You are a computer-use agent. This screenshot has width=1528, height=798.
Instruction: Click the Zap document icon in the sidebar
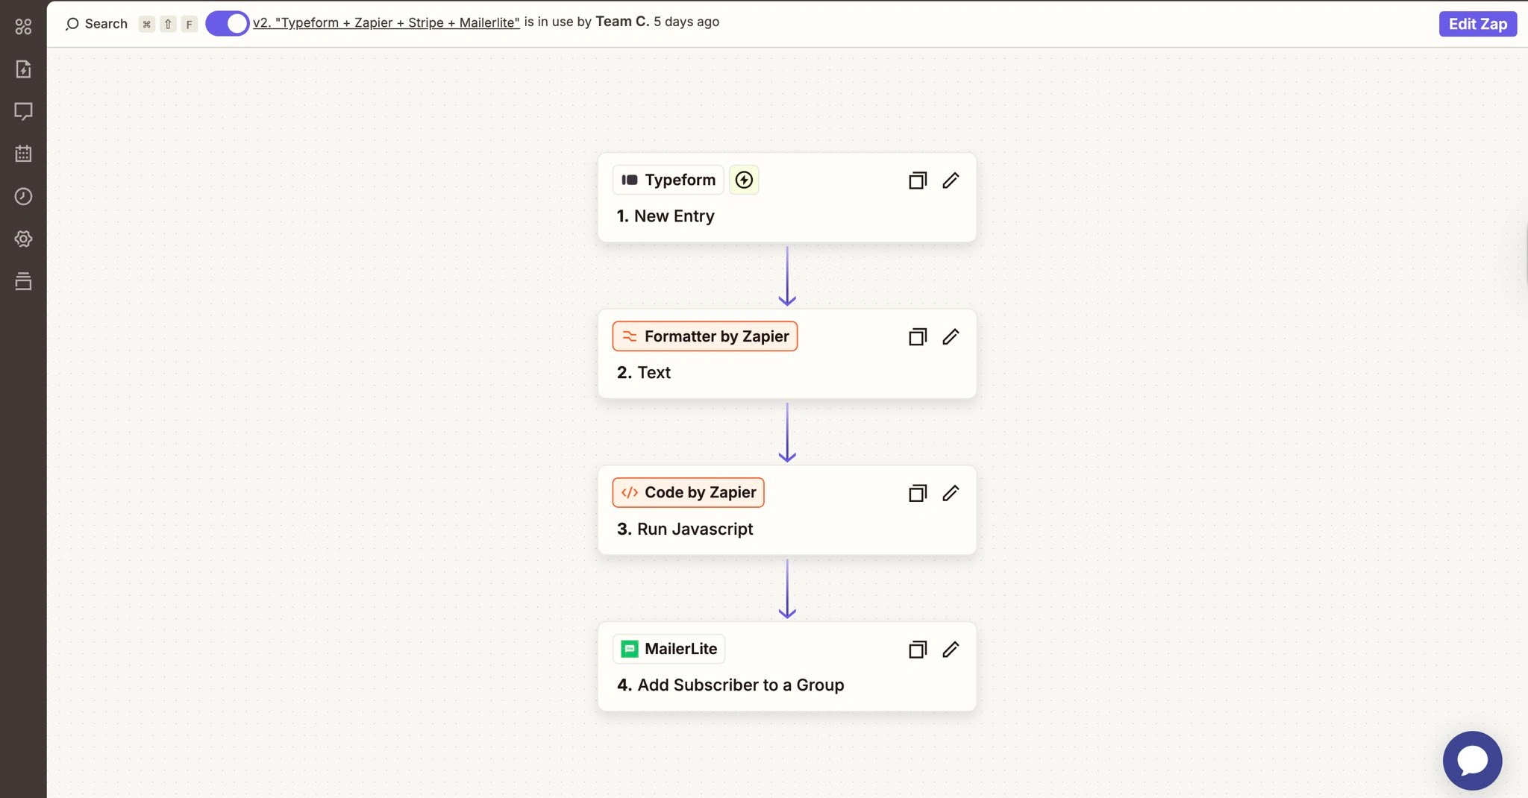pos(23,69)
